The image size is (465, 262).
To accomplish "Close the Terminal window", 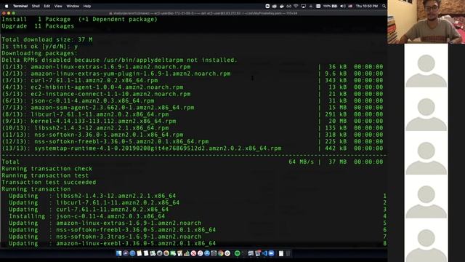I will (x=4, y=13).
